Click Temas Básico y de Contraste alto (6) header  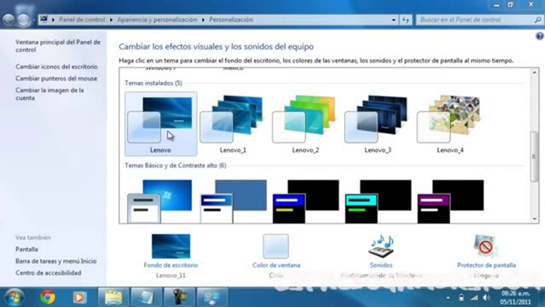coord(175,165)
